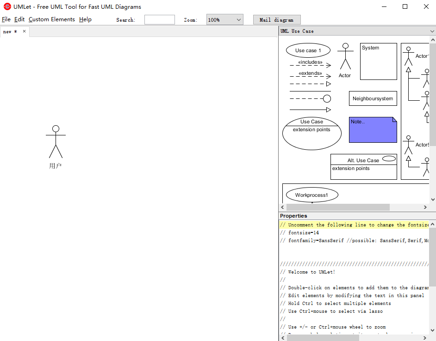Select the Neighboursystem rectangle element
The width and height of the screenshot is (436, 341).
point(373,98)
